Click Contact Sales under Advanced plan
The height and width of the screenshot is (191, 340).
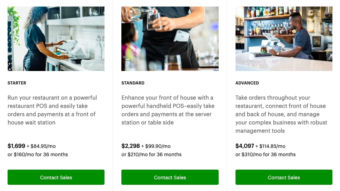284,177
